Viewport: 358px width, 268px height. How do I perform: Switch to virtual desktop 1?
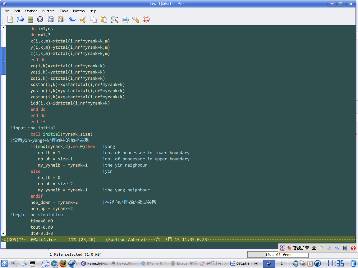point(269,263)
